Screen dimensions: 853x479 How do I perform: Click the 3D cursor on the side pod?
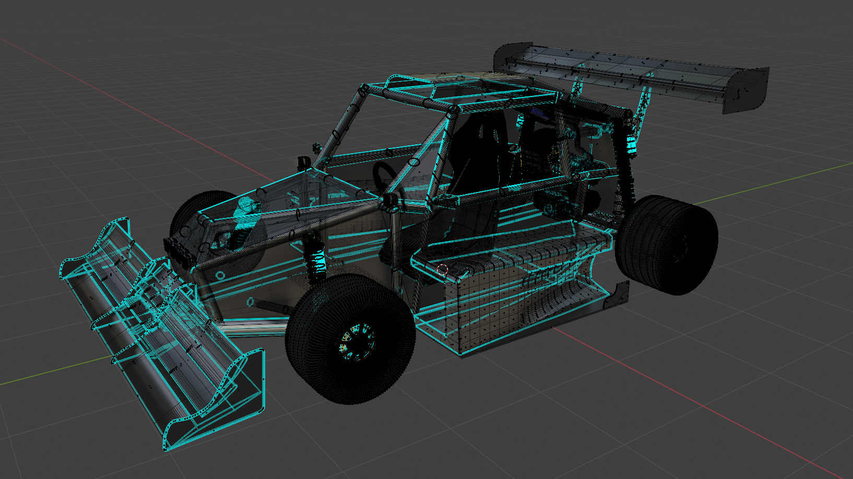[442, 269]
